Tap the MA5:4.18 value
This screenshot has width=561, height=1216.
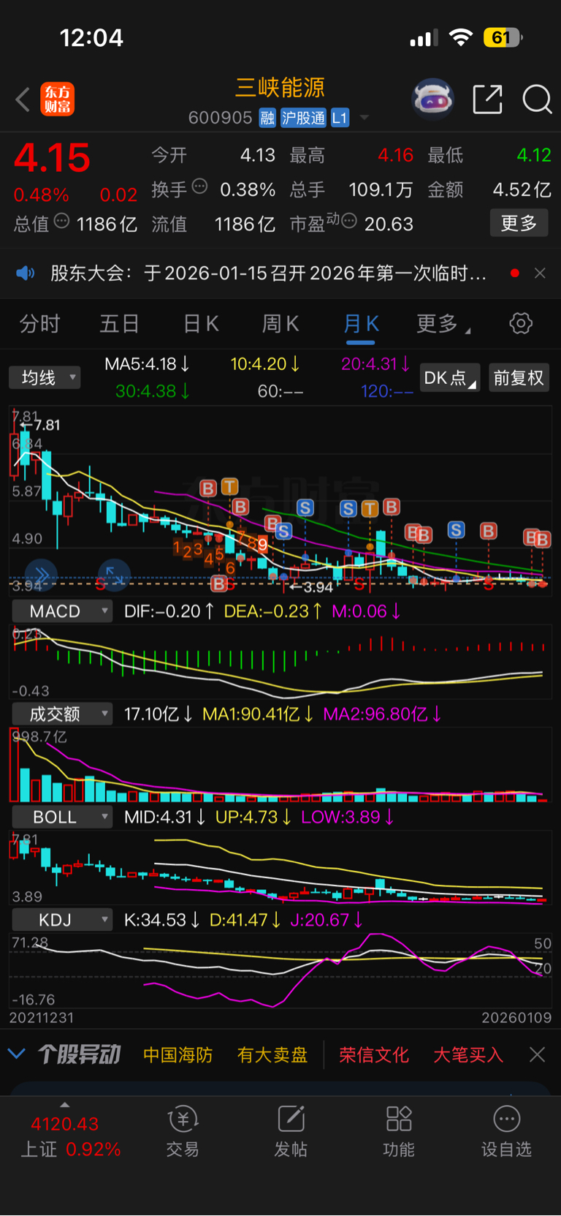[147, 363]
